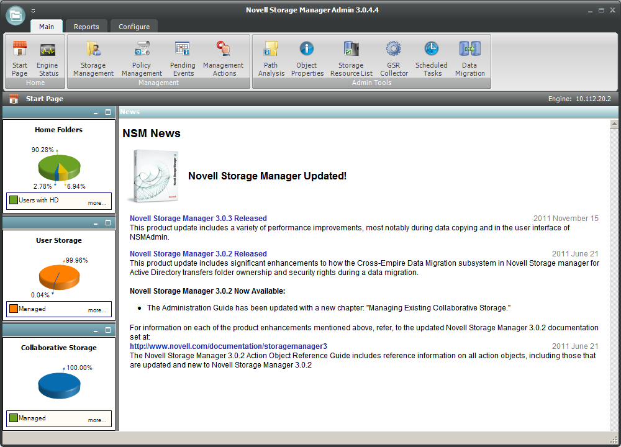The image size is (621, 447).
Task: Minimize the Collaborative Storage panel
Action: pyautogui.click(x=96, y=330)
